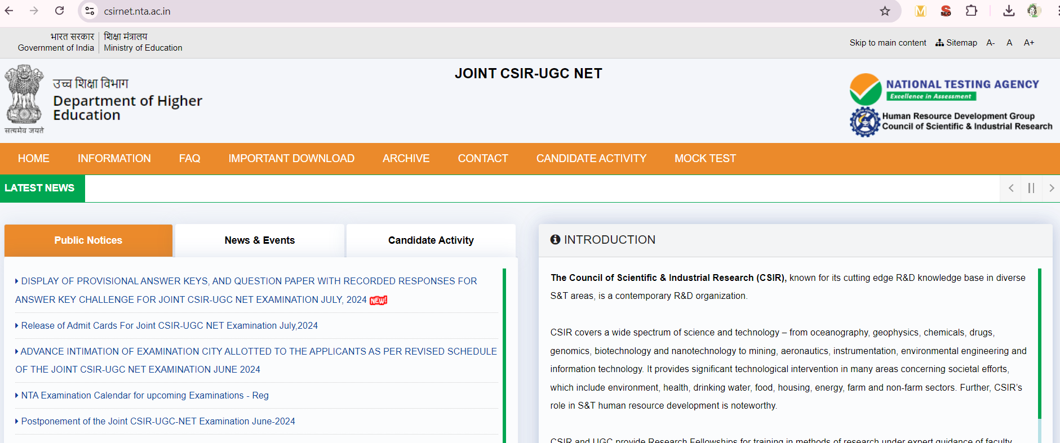Image resolution: width=1060 pixels, height=443 pixels.
Task: Reset font size with A
Action: (1009, 43)
